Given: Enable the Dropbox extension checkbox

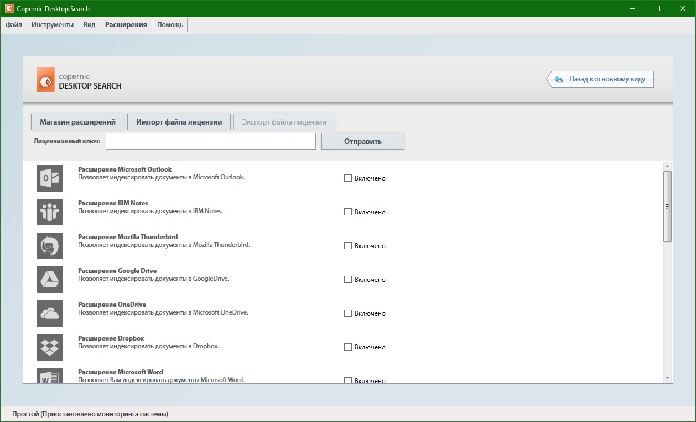Looking at the screenshot, I should tap(348, 347).
